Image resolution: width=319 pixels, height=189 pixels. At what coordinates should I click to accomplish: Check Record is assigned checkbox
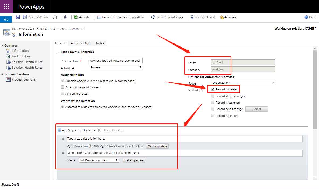213,102
